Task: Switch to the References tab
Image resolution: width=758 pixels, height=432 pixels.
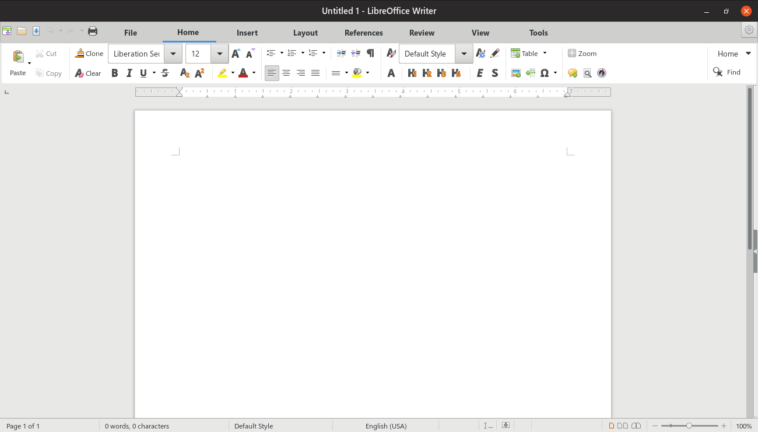Action: (x=364, y=33)
